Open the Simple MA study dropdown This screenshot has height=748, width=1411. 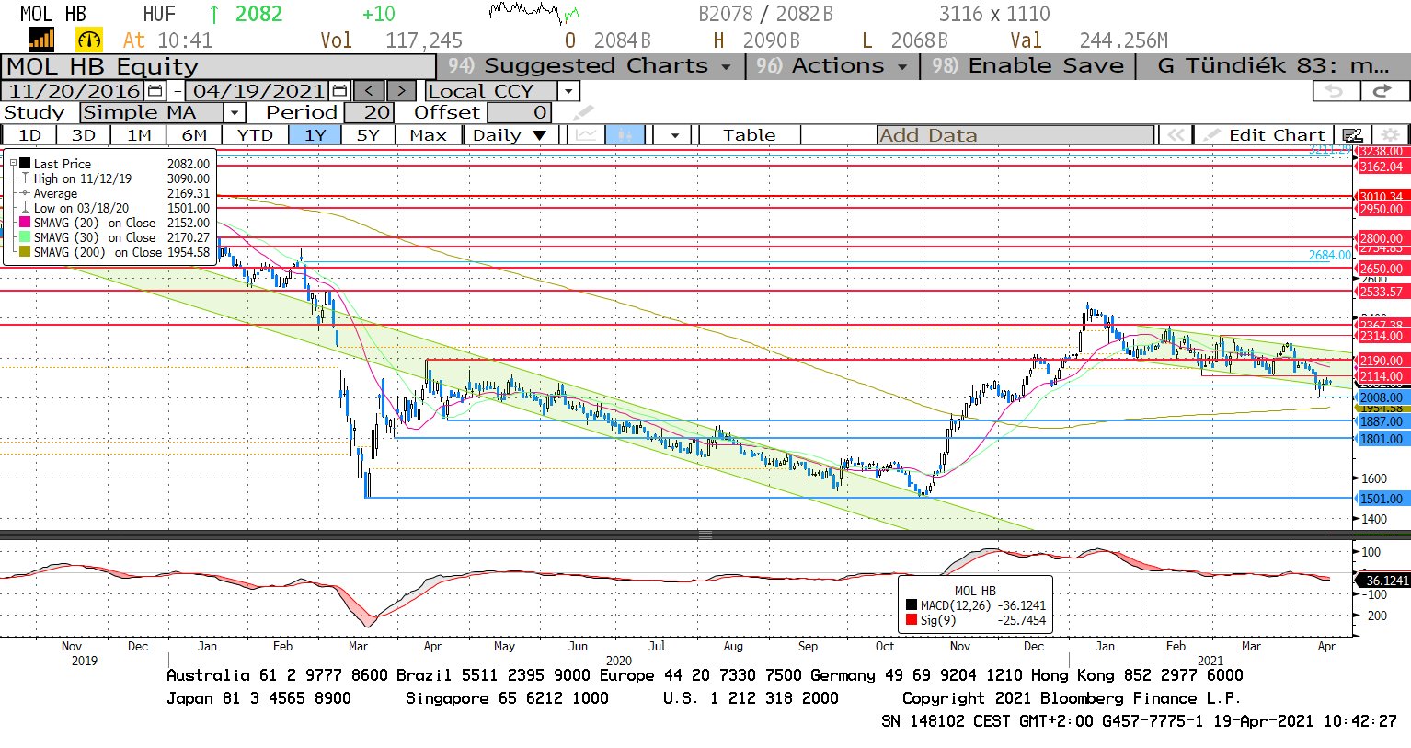pos(234,113)
